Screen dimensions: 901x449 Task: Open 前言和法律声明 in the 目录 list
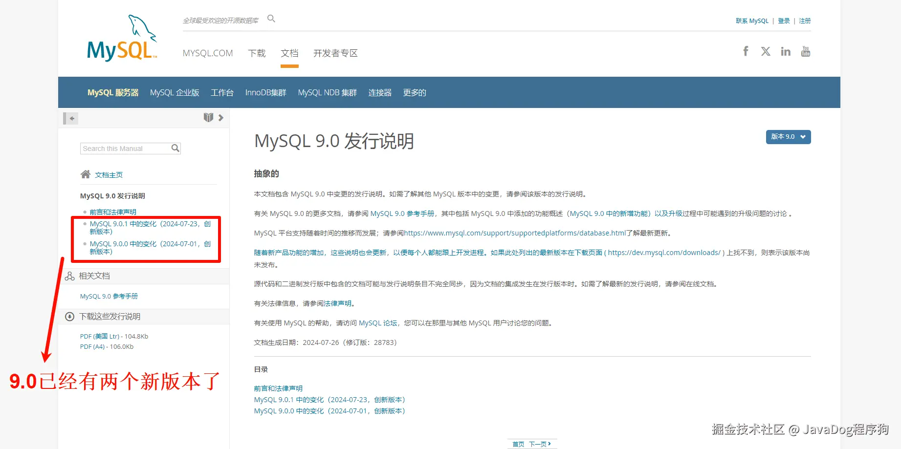(278, 388)
